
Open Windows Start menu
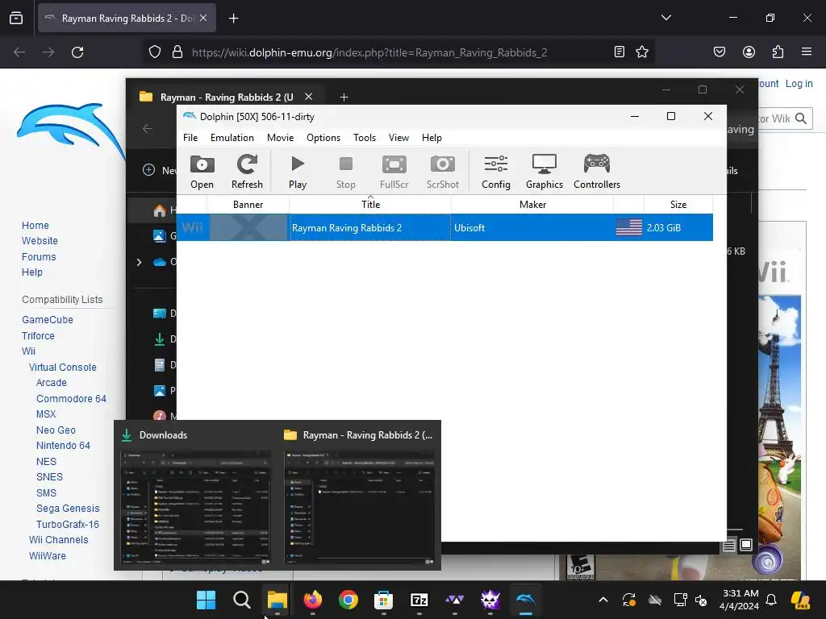(206, 600)
